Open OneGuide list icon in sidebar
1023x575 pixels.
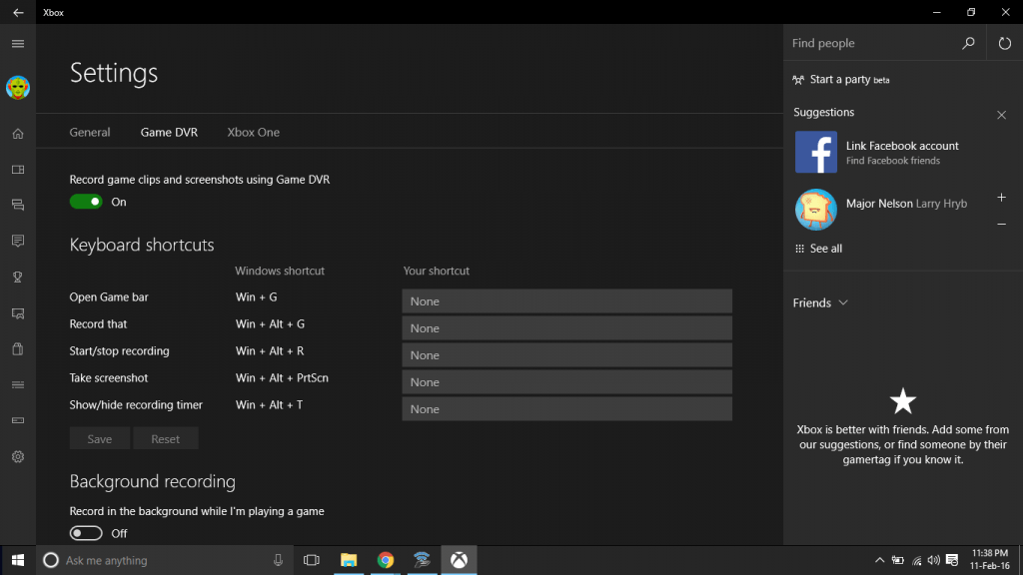click(x=18, y=384)
